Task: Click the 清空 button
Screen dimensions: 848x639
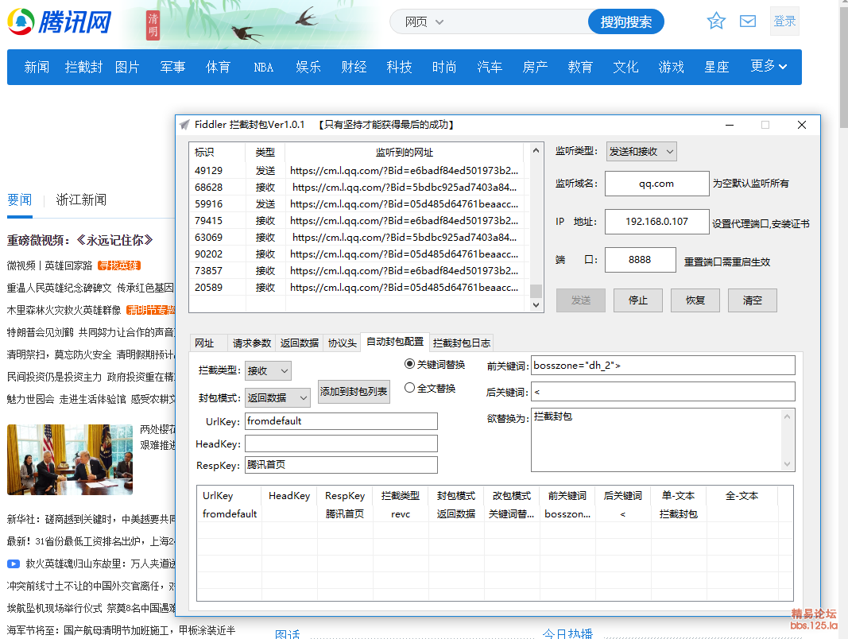Action: [753, 300]
